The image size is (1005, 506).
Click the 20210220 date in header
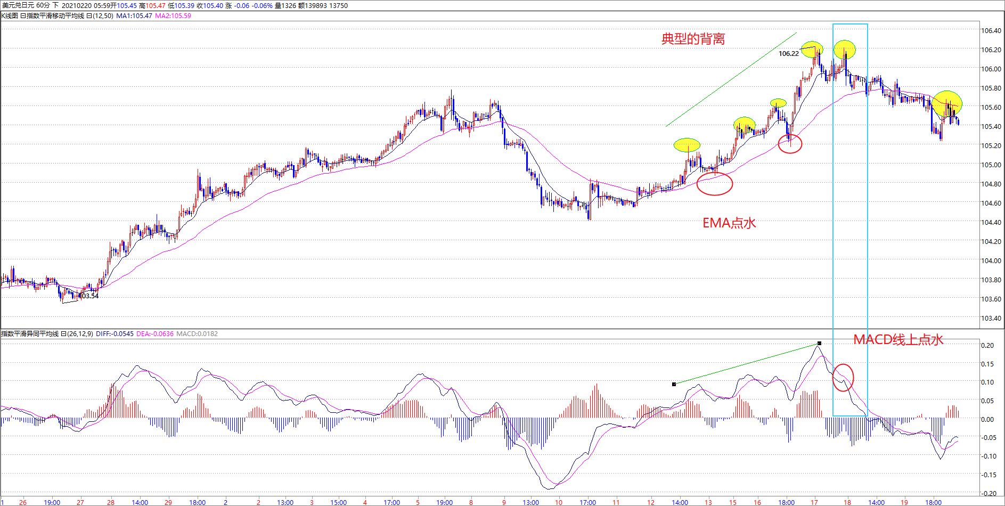[x=77, y=5]
